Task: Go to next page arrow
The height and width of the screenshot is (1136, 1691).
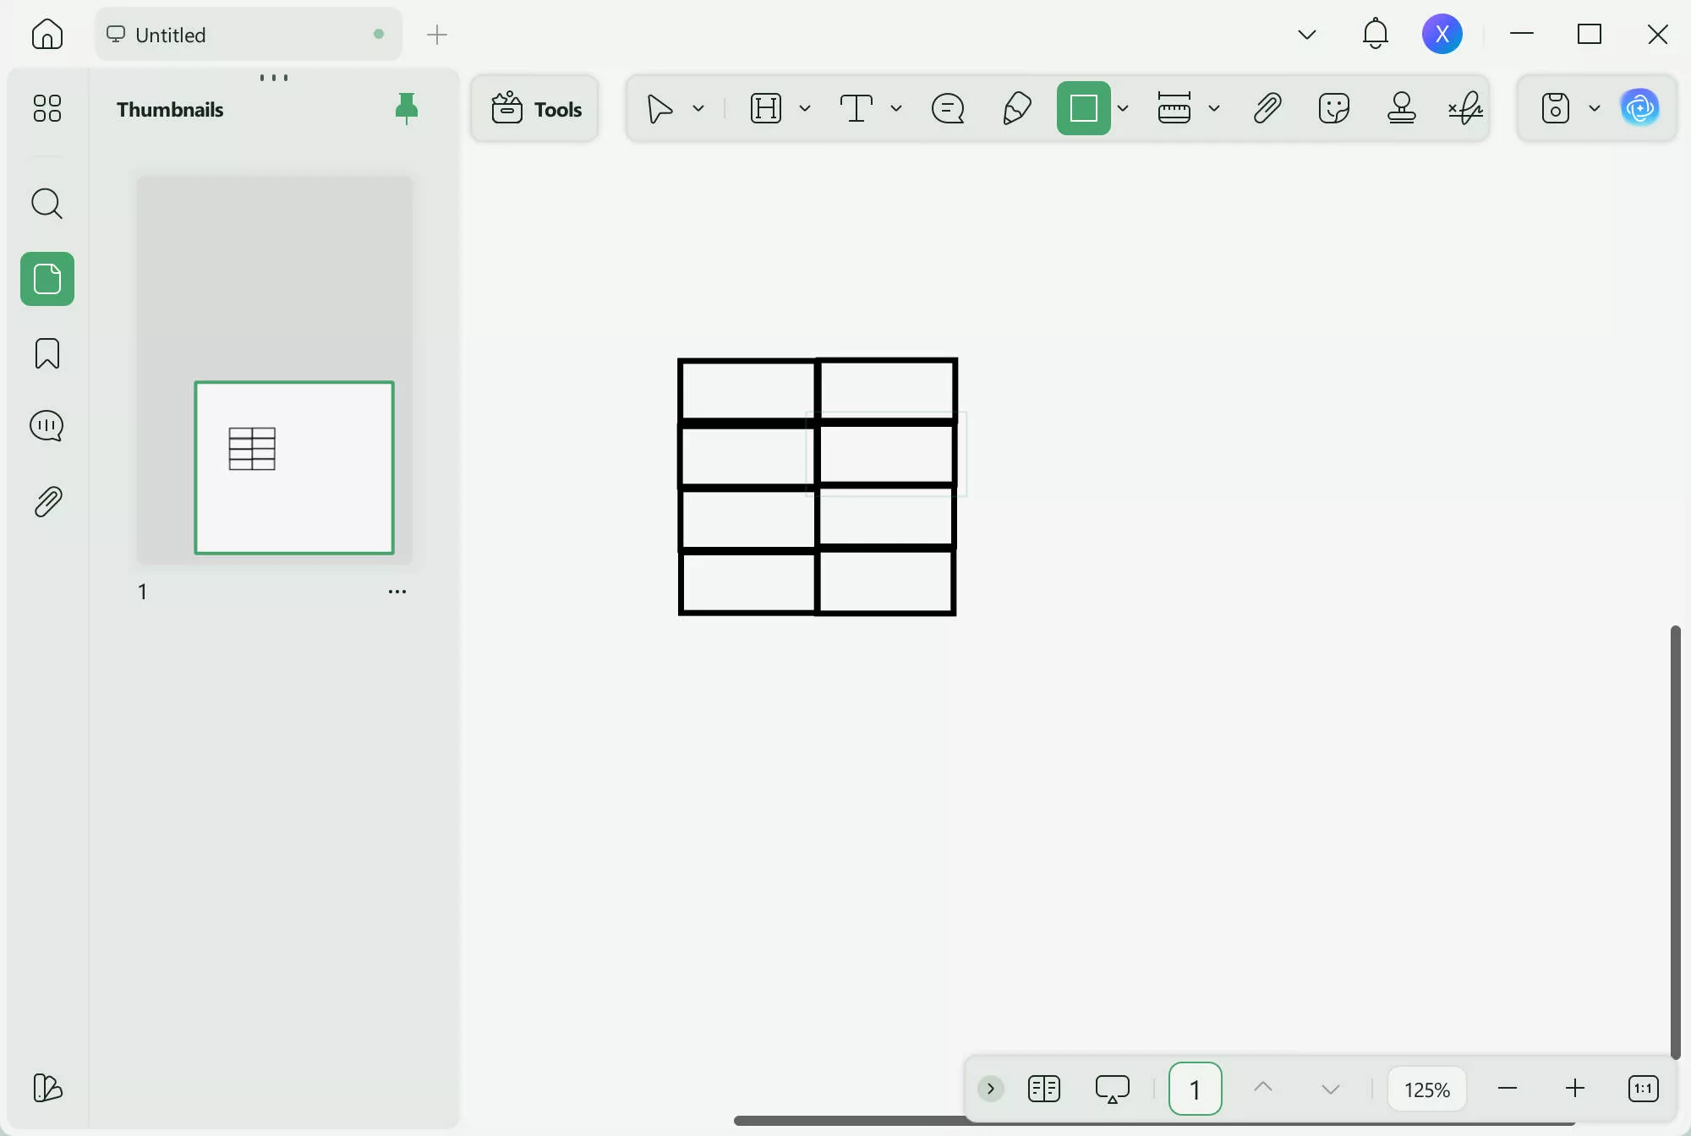Action: pyautogui.click(x=1331, y=1089)
